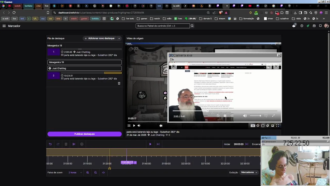Switch to the cine browser tab

pos(38,6)
